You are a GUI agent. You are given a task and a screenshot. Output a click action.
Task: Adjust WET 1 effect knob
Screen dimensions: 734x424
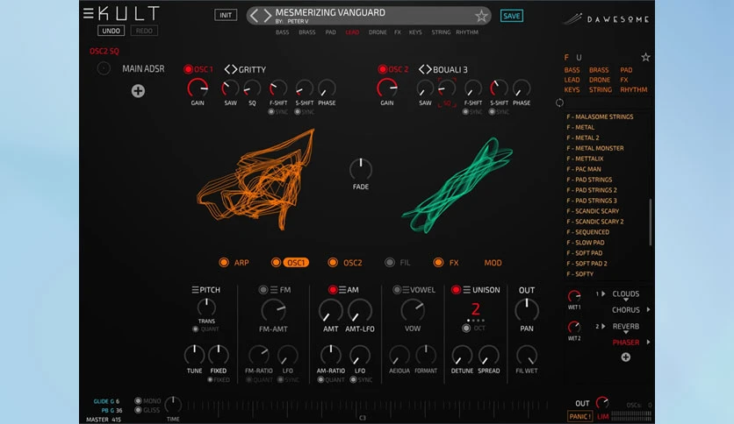pyautogui.click(x=574, y=296)
